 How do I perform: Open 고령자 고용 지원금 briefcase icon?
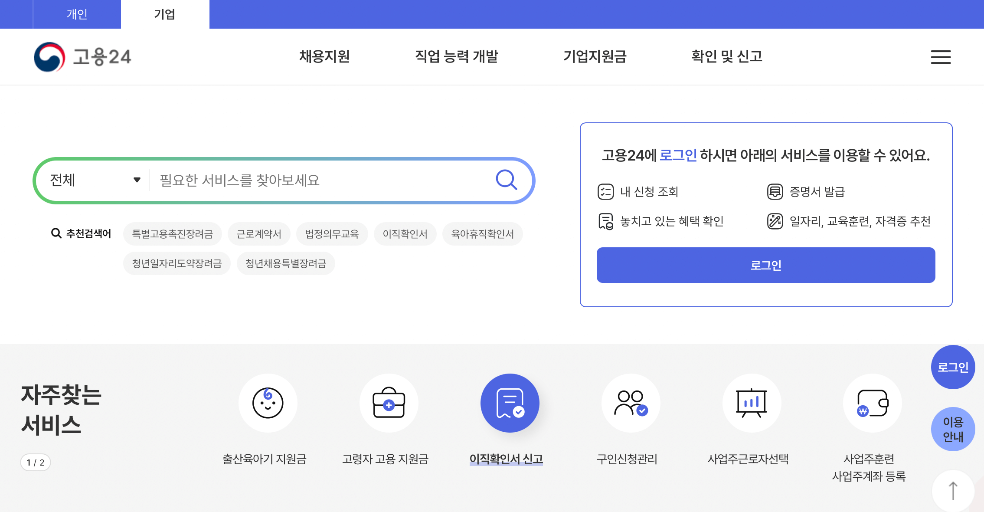[x=389, y=403]
